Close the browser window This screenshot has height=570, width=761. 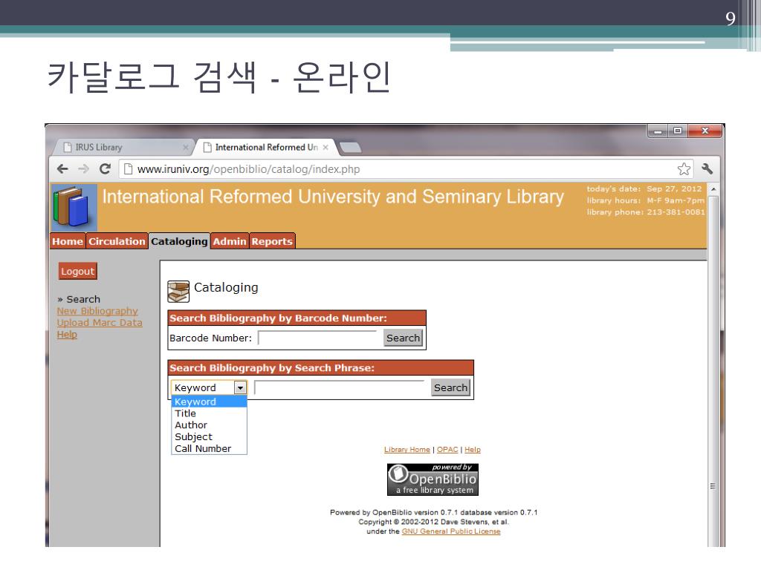[x=705, y=131]
